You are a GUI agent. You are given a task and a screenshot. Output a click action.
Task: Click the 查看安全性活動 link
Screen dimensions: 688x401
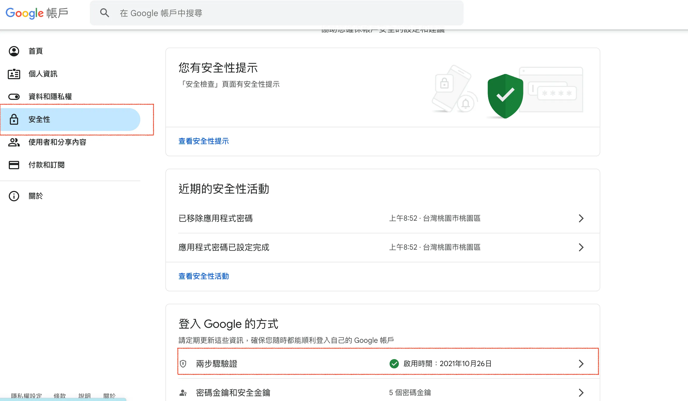pyautogui.click(x=204, y=276)
